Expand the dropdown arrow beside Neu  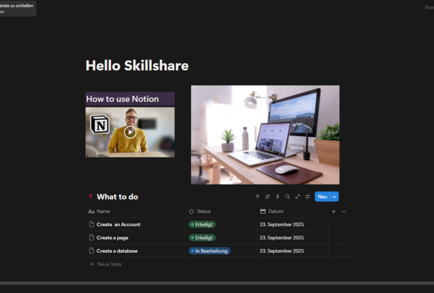tap(335, 196)
